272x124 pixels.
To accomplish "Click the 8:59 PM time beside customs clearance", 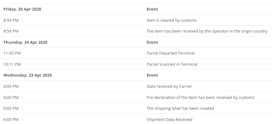I will click(x=11, y=20).
